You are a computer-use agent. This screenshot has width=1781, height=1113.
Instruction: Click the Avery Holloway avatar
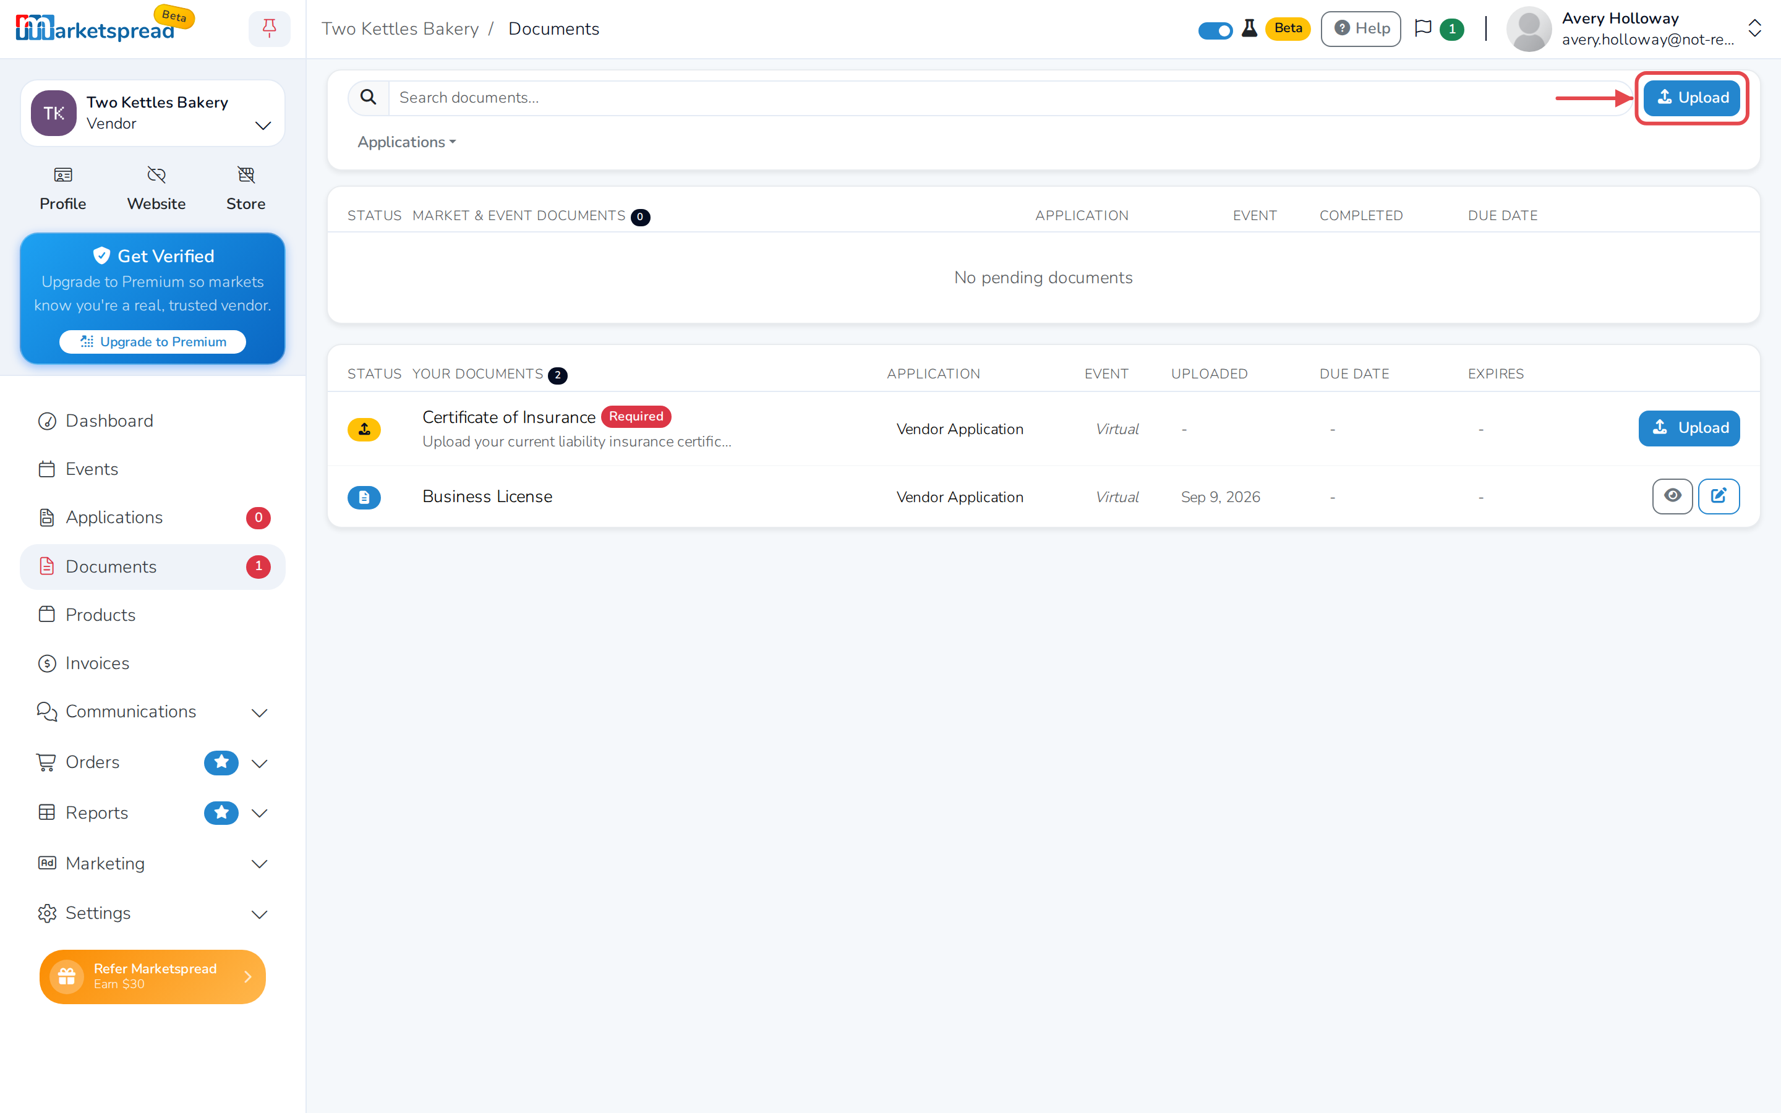[1529, 28]
